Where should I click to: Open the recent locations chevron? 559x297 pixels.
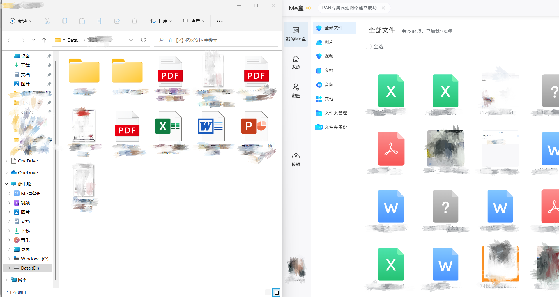click(33, 40)
